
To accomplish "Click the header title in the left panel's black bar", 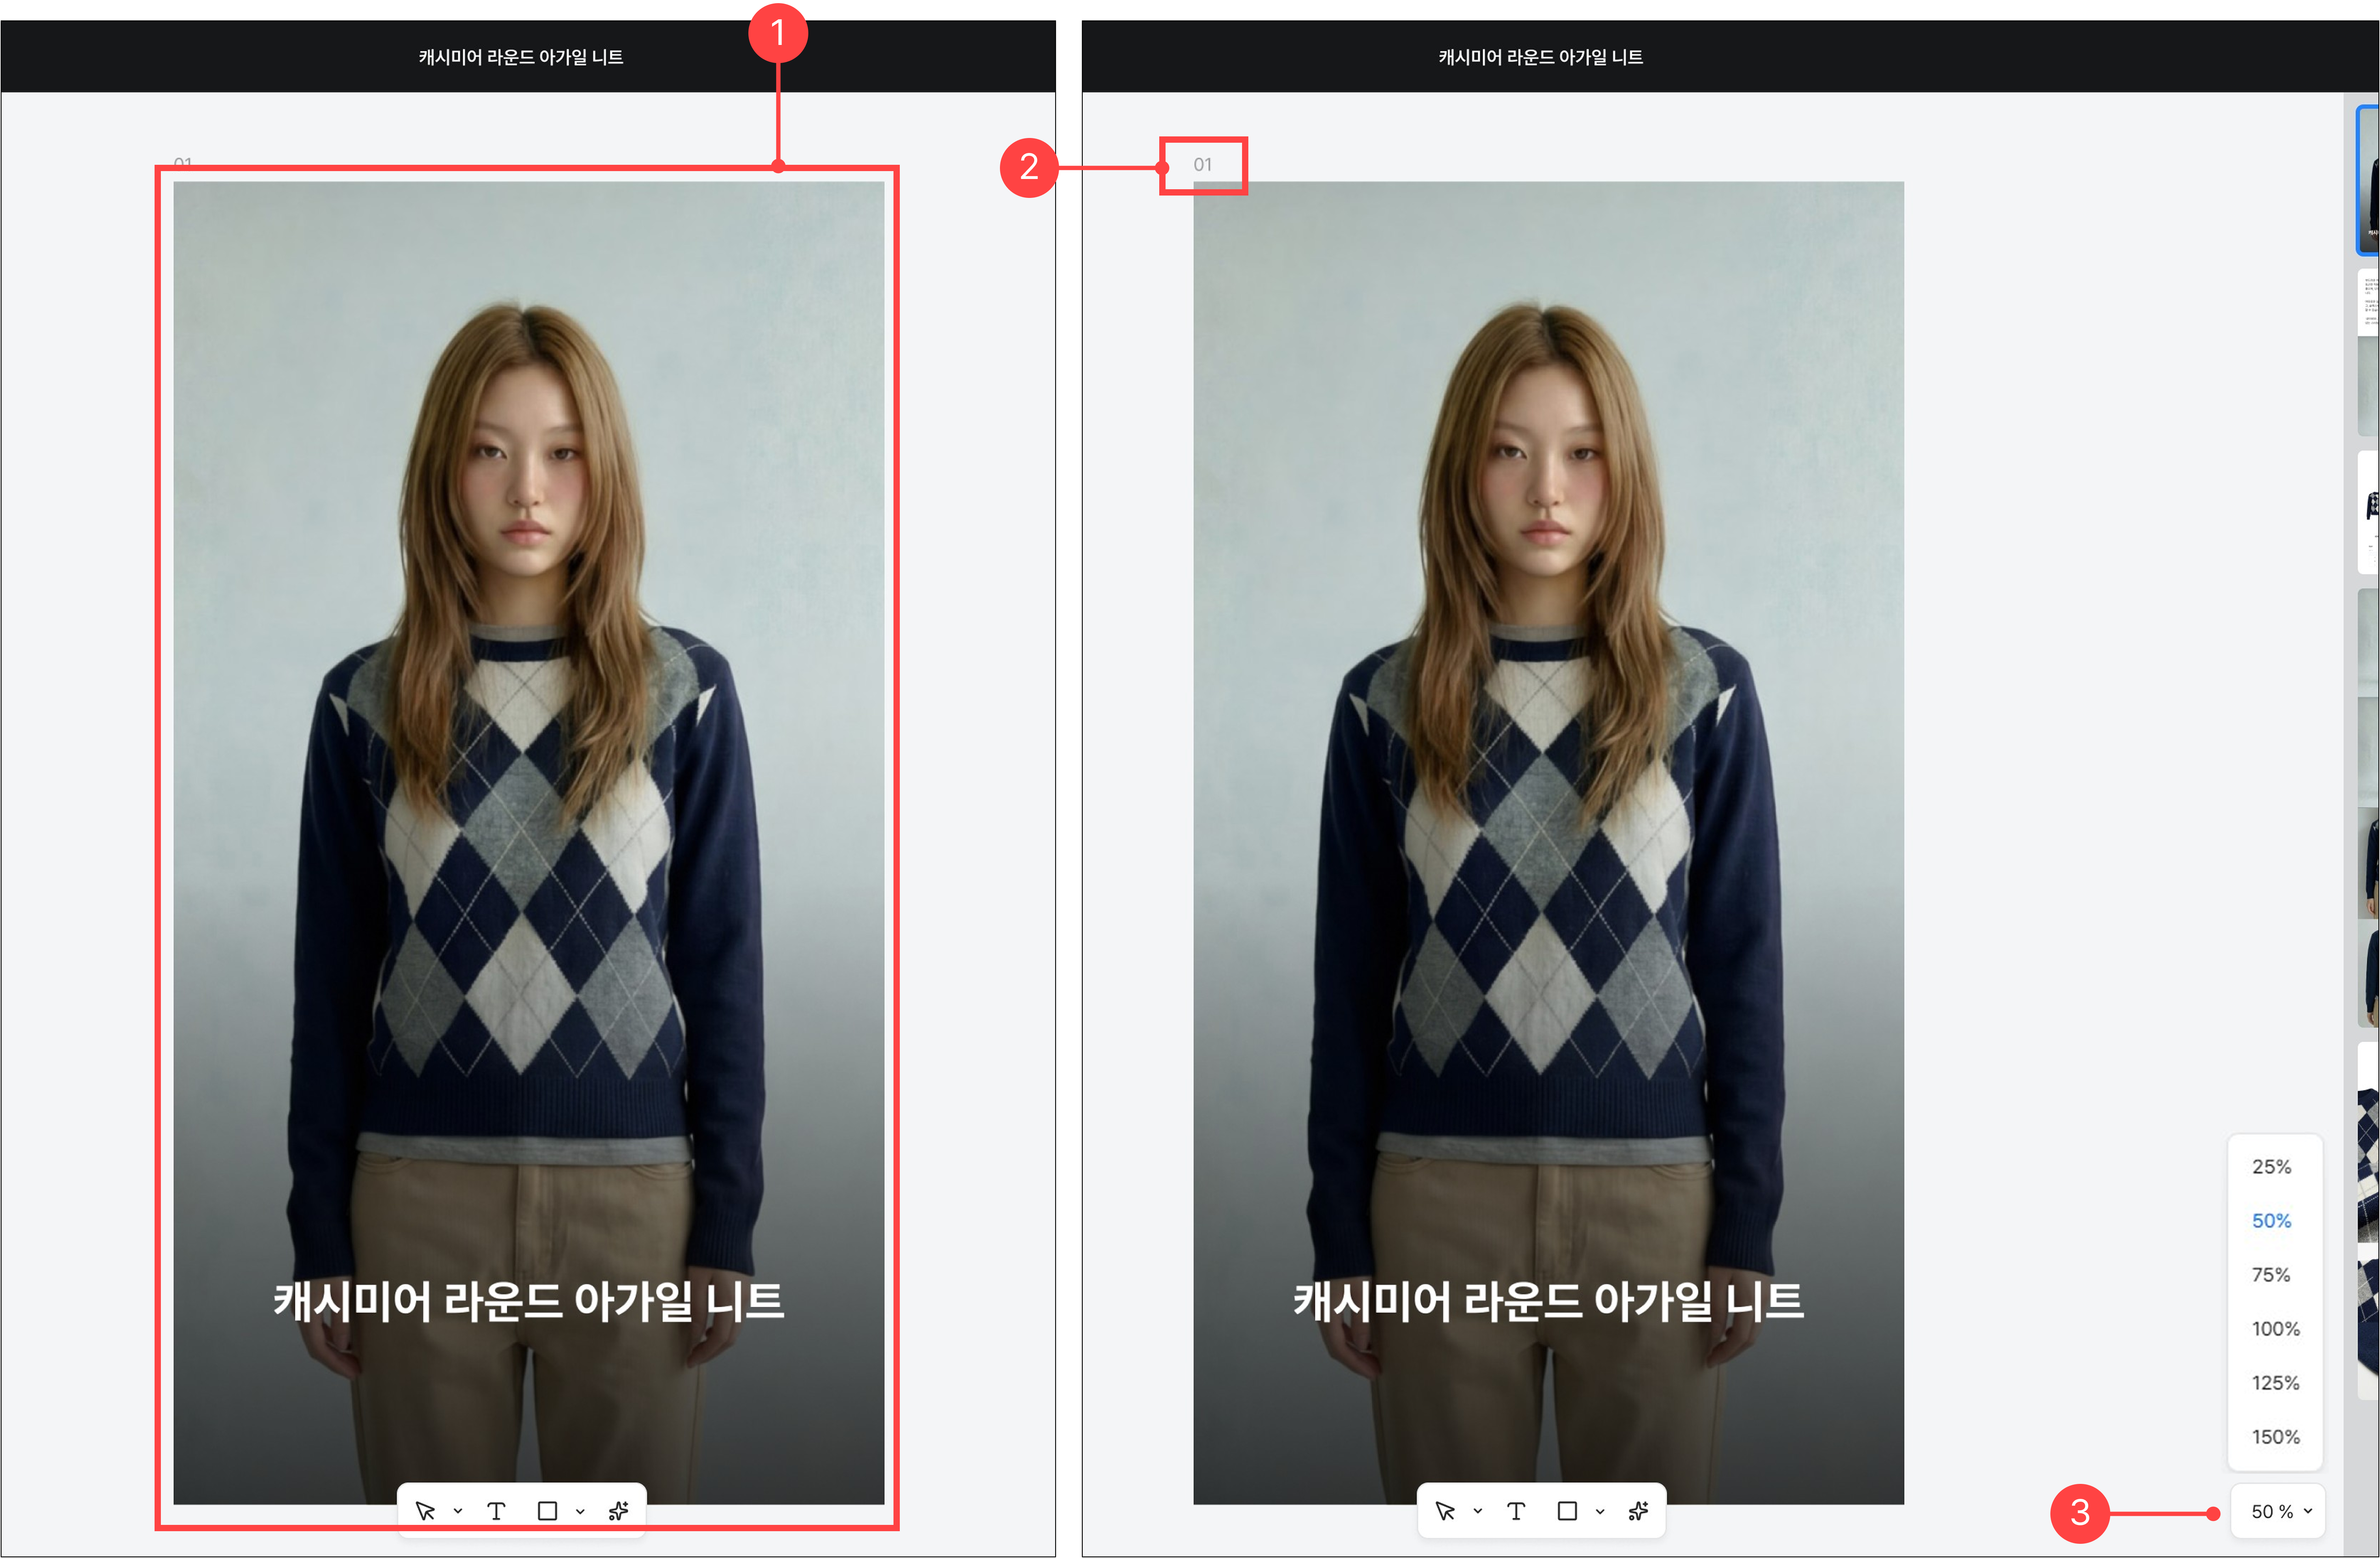I will [521, 57].
